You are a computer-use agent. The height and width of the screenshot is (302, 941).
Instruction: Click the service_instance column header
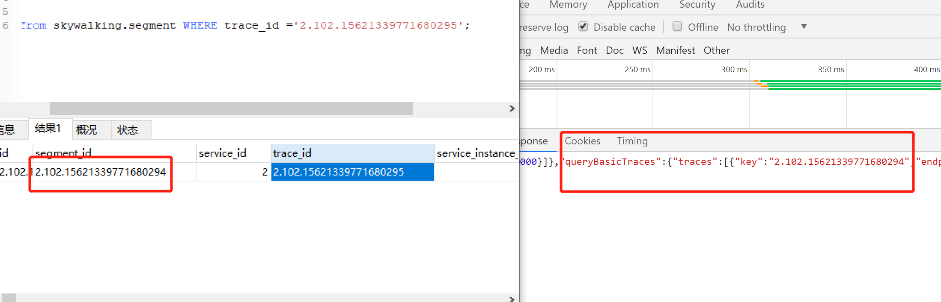coord(476,153)
